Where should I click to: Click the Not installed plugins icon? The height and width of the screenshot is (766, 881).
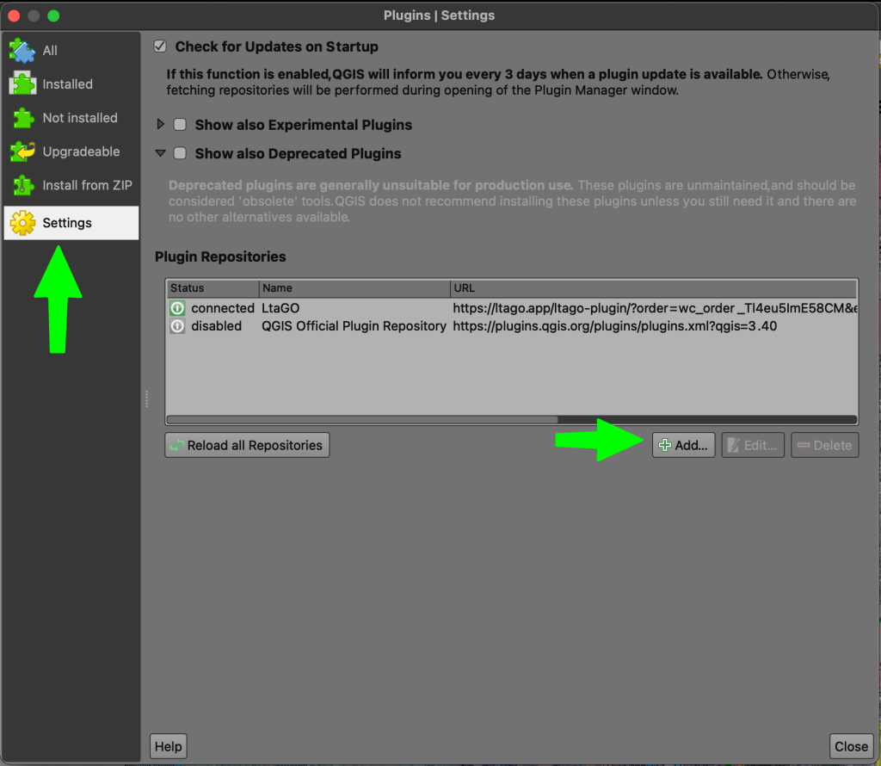[x=22, y=118]
